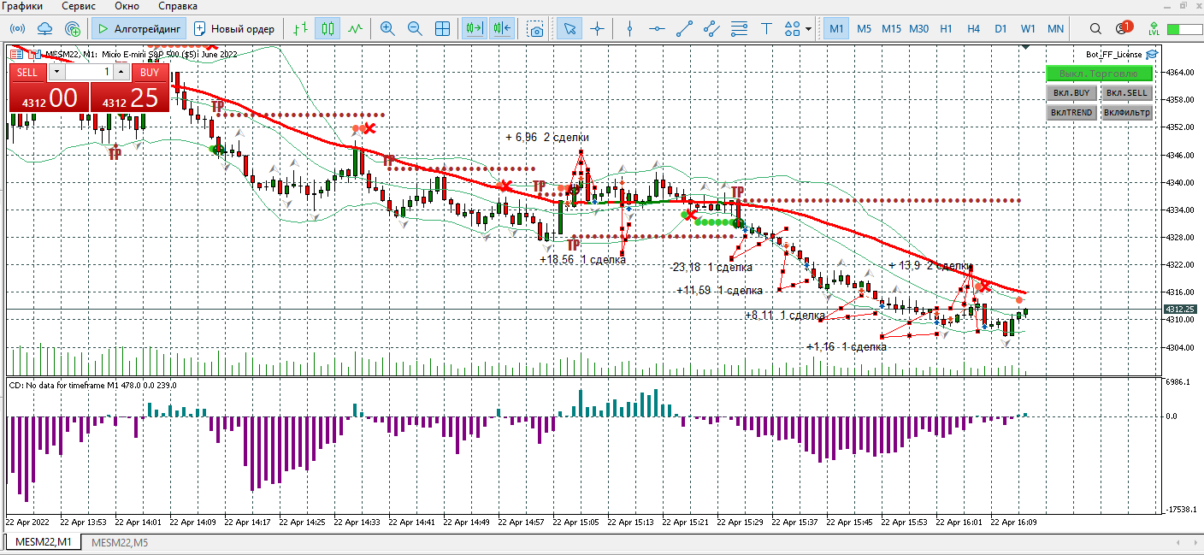The height and width of the screenshot is (555, 1204).
Task: Select the W1 timeframe
Action: tap(1028, 28)
